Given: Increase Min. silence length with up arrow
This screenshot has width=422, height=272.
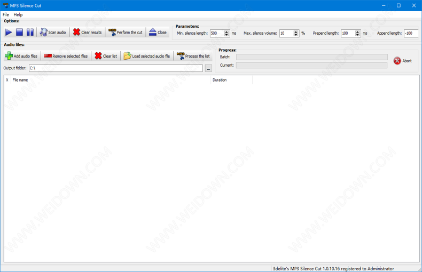Looking at the screenshot, I should 226,31.
